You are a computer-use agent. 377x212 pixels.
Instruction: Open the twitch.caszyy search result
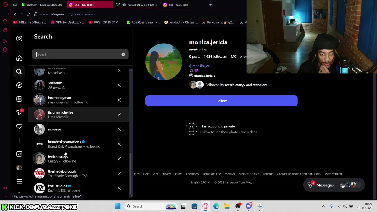point(79,159)
